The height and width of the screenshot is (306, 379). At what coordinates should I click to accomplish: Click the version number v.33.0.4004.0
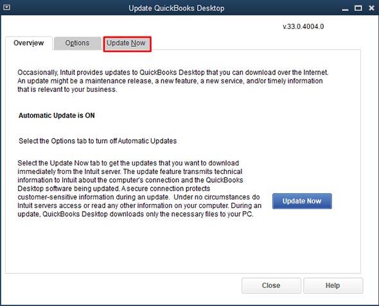pos(303,26)
